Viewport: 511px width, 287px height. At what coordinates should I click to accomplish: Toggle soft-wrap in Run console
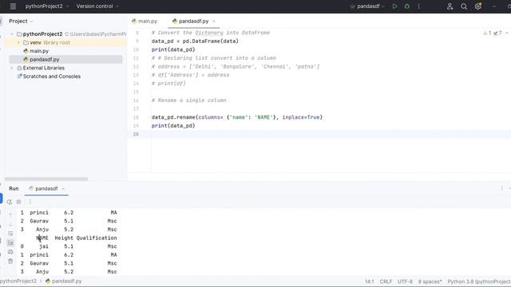(10, 234)
